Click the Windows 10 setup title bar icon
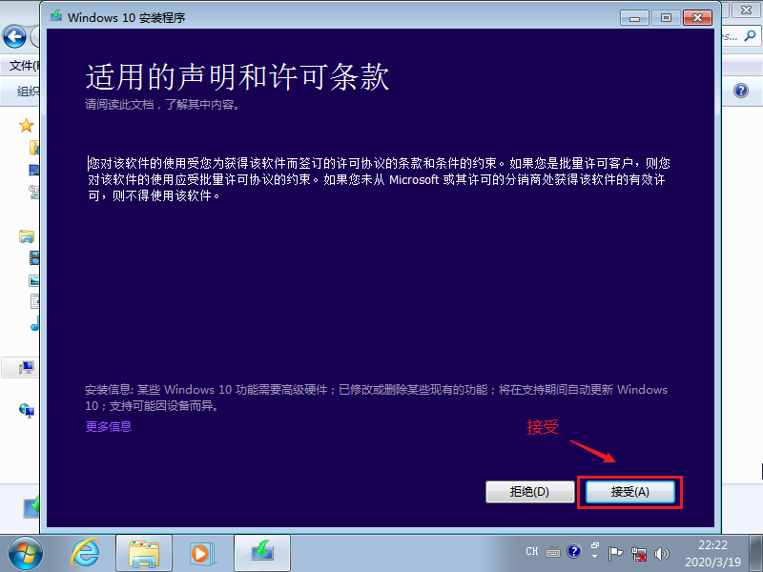The image size is (763, 572). (58, 16)
